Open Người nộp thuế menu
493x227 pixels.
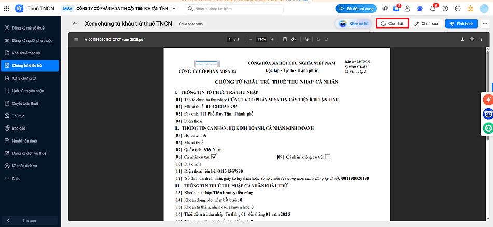click(x=30, y=141)
